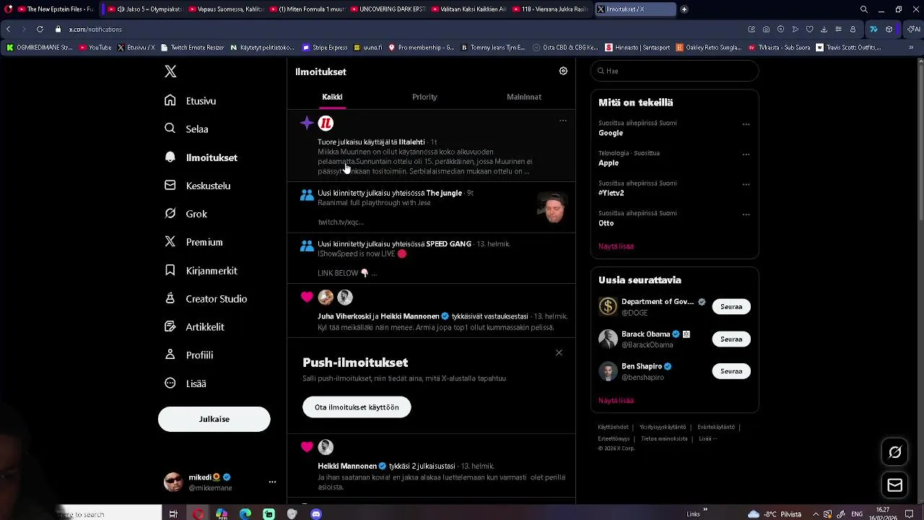The width and height of the screenshot is (924, 520).
Task: Open Microsoft Edge from taskbar
Action: coord(245,514)
